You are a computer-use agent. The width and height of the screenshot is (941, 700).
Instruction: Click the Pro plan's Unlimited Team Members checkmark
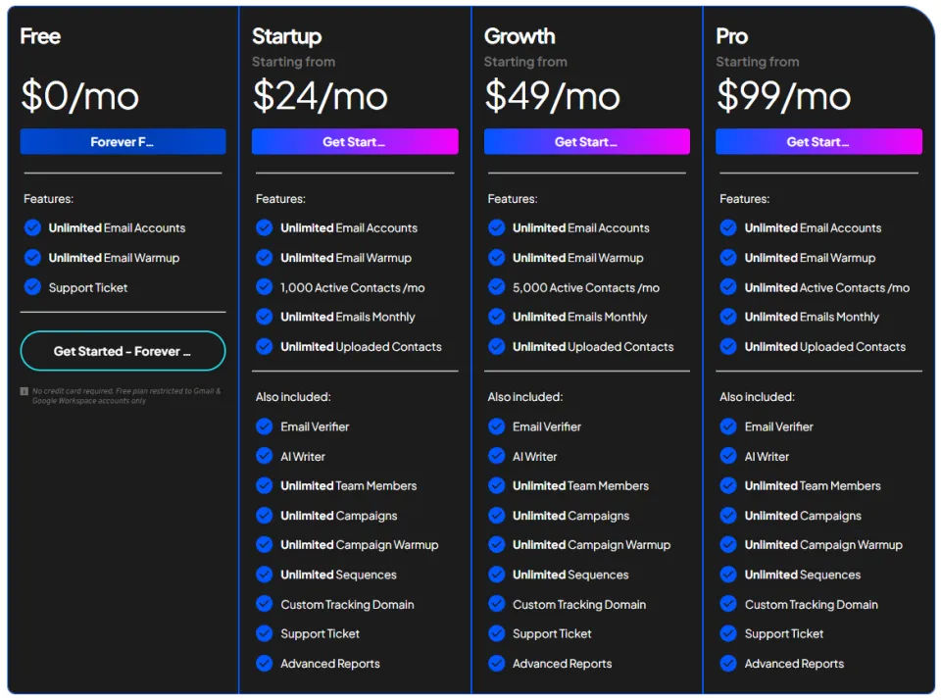(x=728, y=485)
